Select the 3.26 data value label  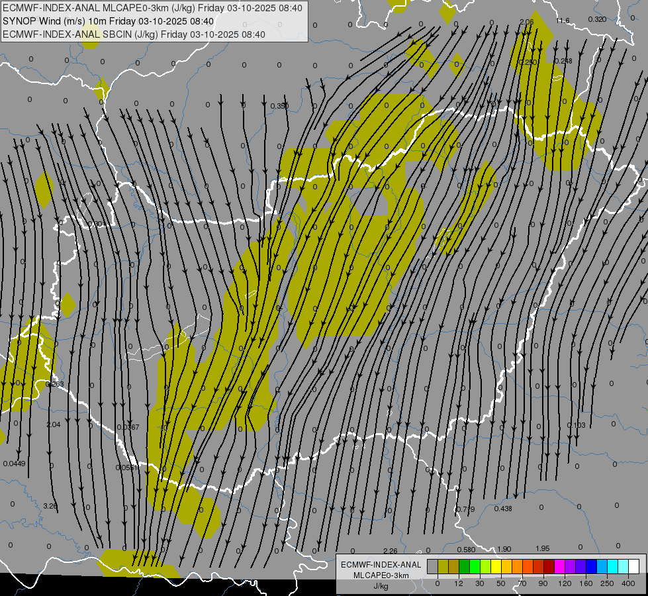(50, 506)
